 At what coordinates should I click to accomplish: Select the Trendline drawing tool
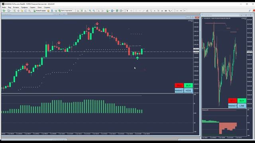[143, 11]
